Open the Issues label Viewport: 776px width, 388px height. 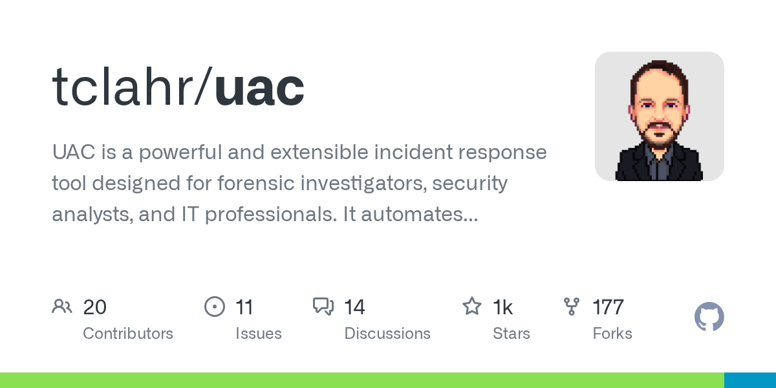(x=259, y=334)
